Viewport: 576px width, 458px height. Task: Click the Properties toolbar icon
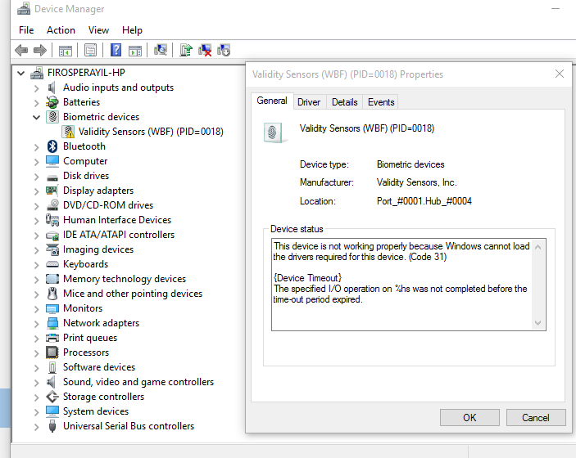(90, 50)
